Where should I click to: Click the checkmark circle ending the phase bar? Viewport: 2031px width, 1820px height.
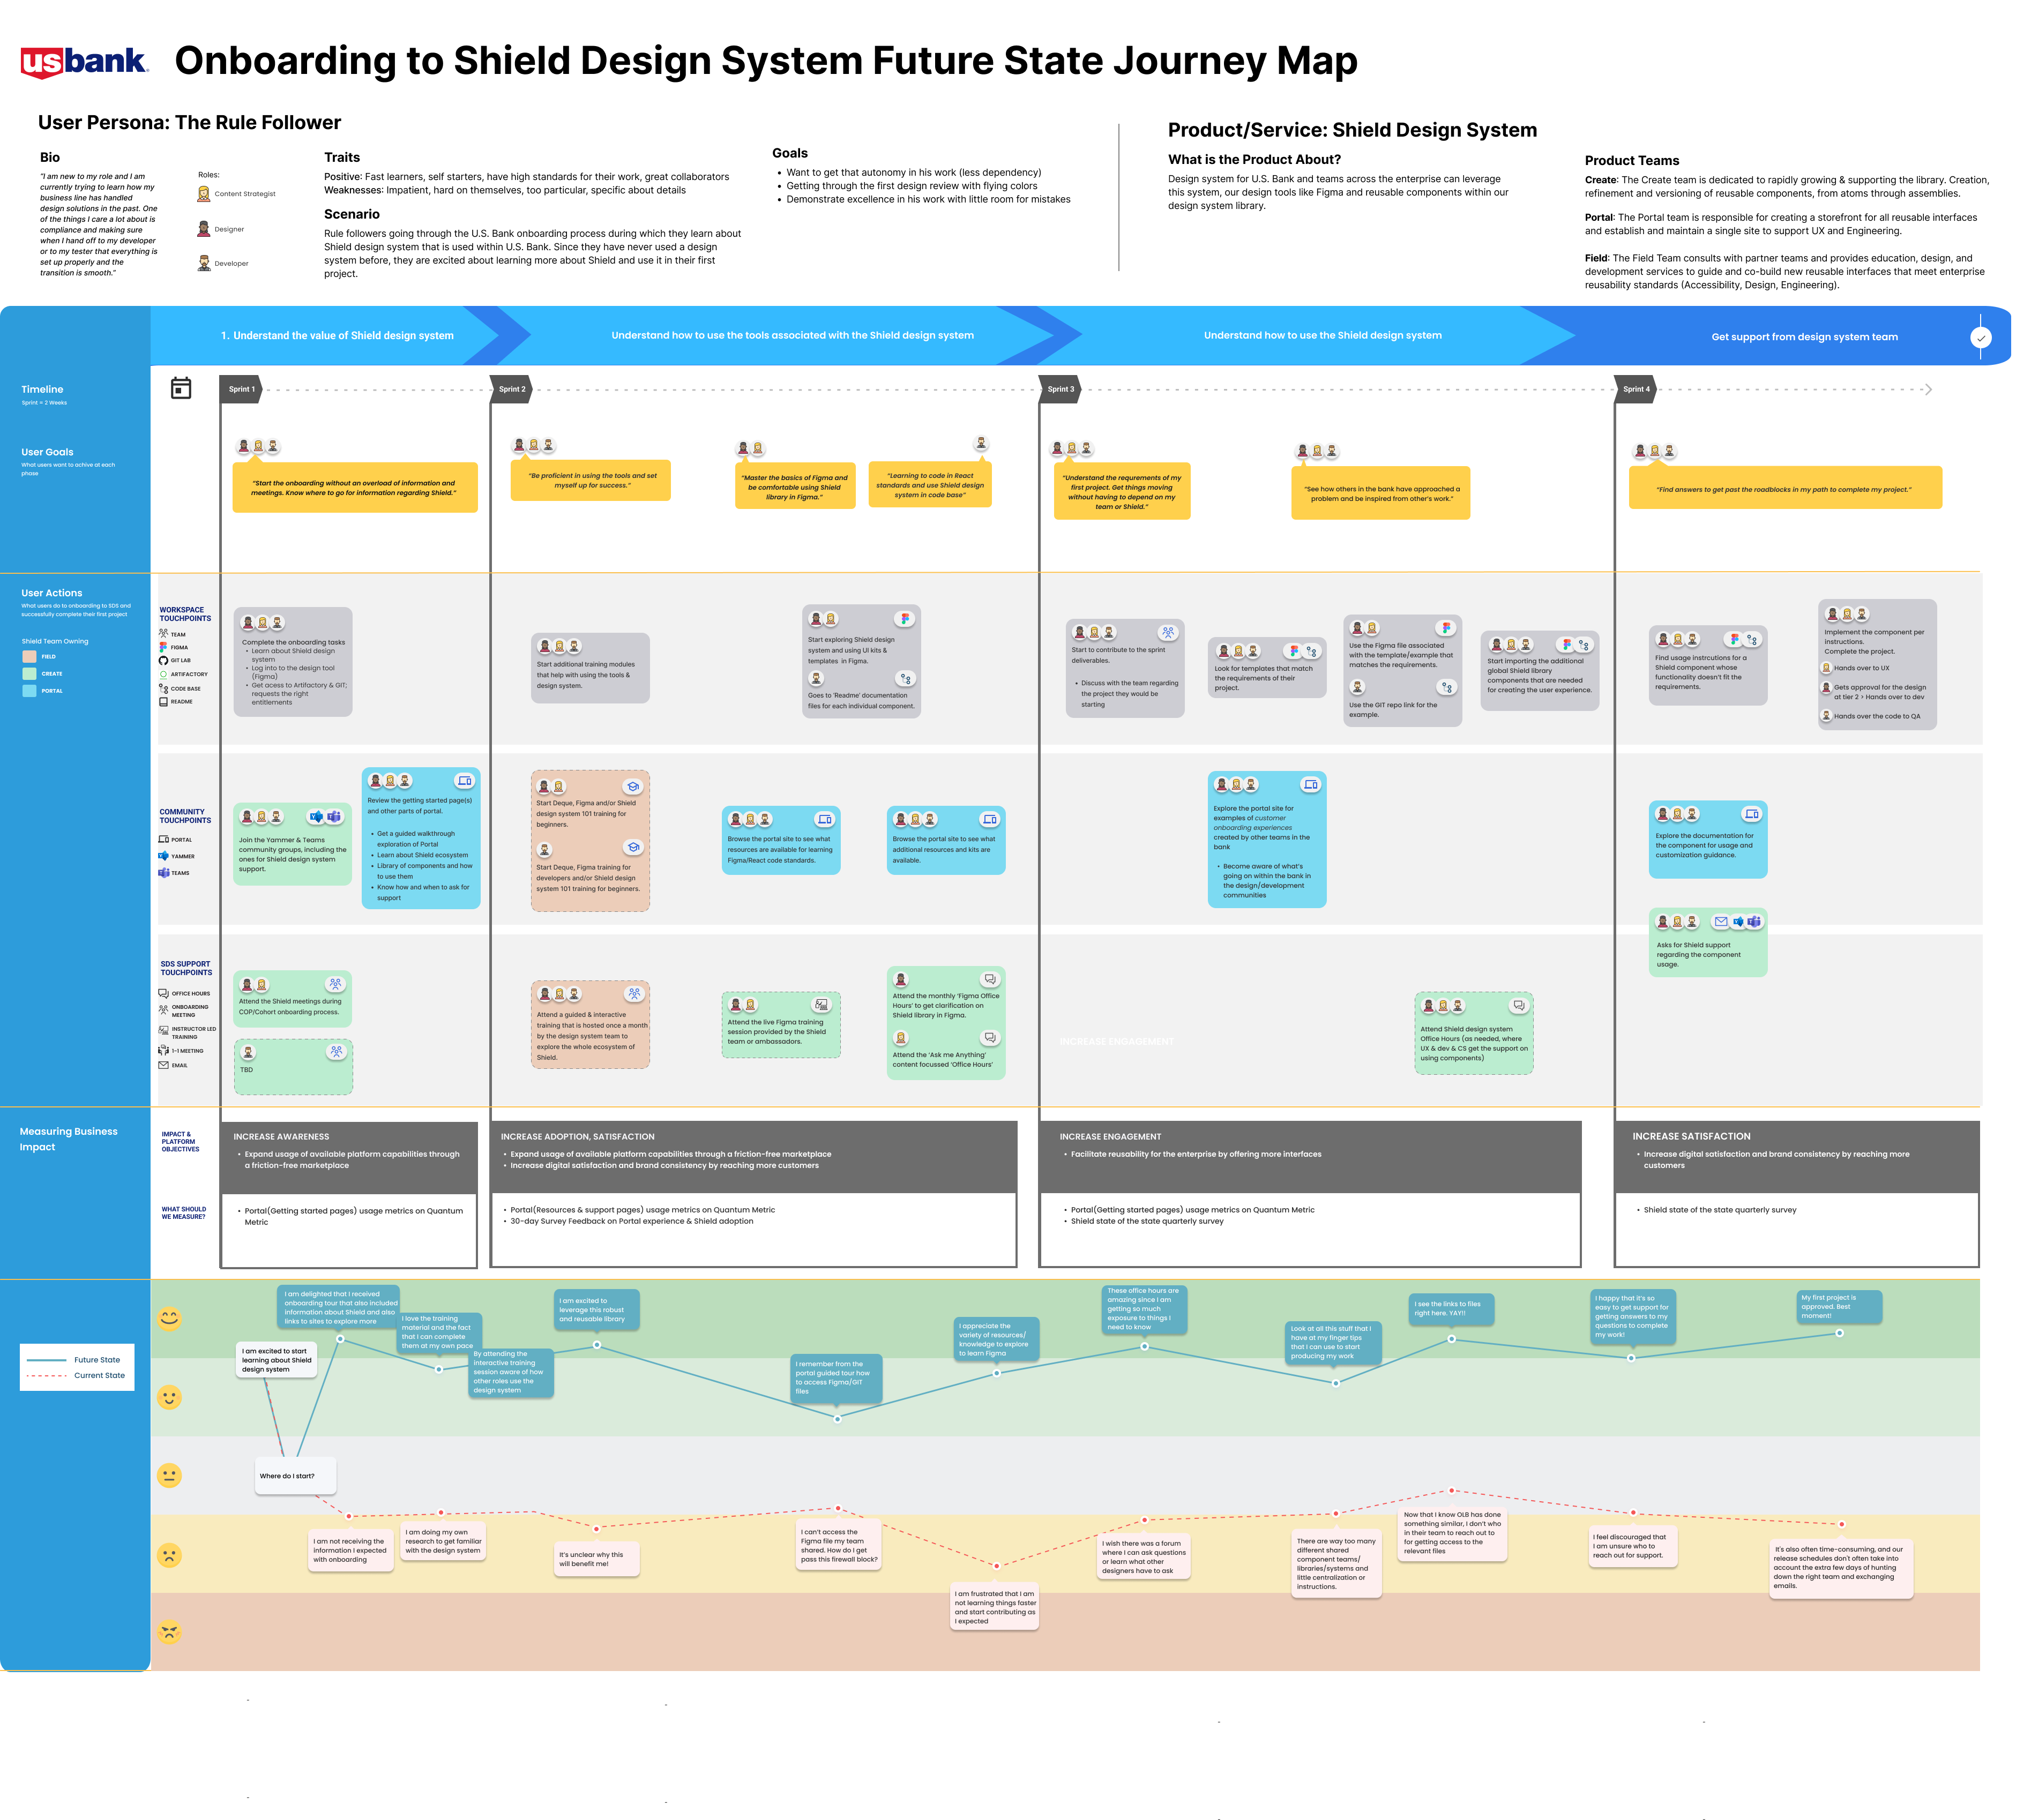coord(1980,337)
